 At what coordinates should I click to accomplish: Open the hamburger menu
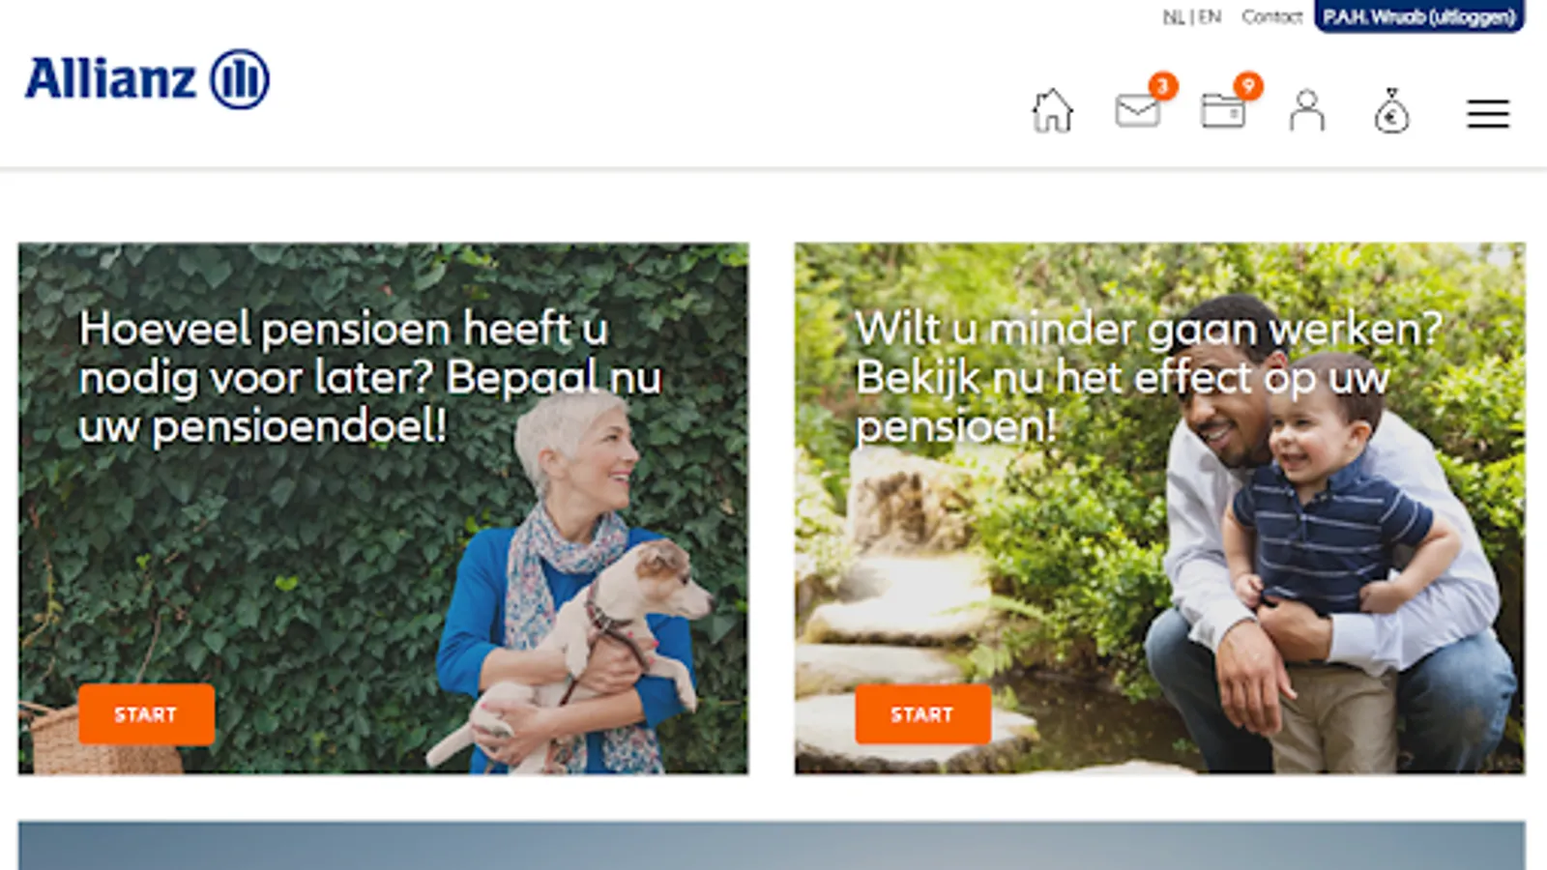[1488, 114]
